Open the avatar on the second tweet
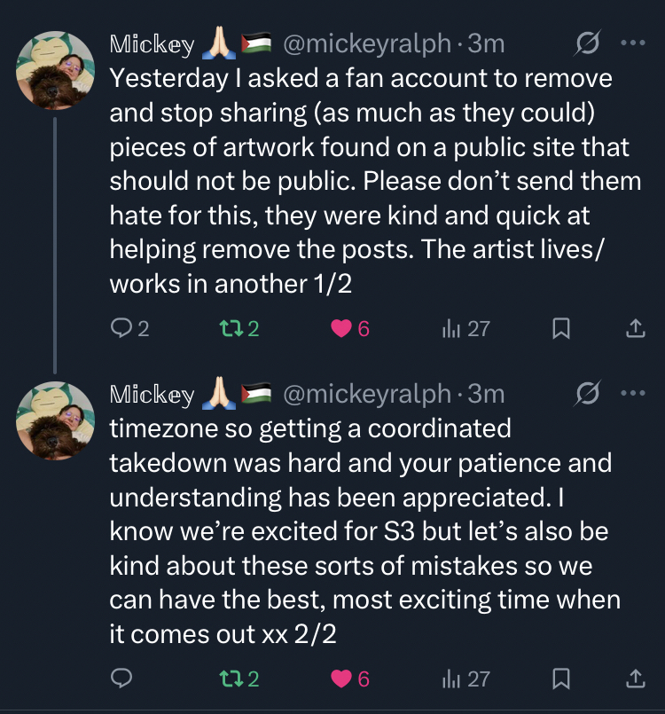 click(56, 420)
